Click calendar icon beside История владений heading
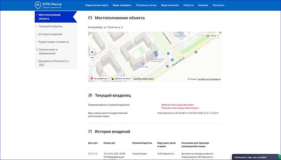The image size is (281, 160). pos(90,131)
